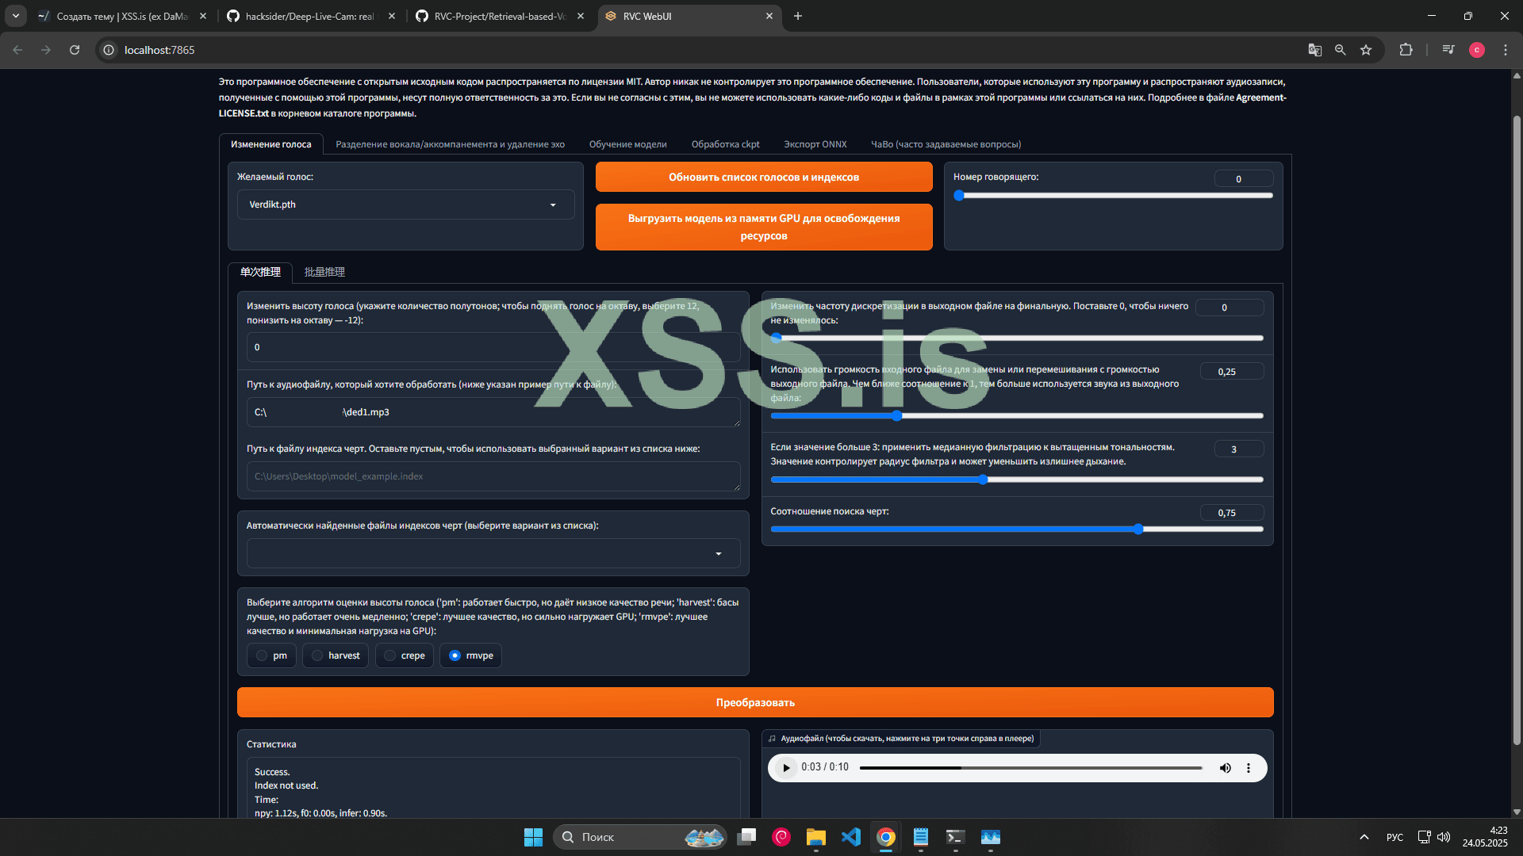Mute the audio player volume icon
The height and width of the screenshot is (856, 1523).
[x=1225, y=767]
